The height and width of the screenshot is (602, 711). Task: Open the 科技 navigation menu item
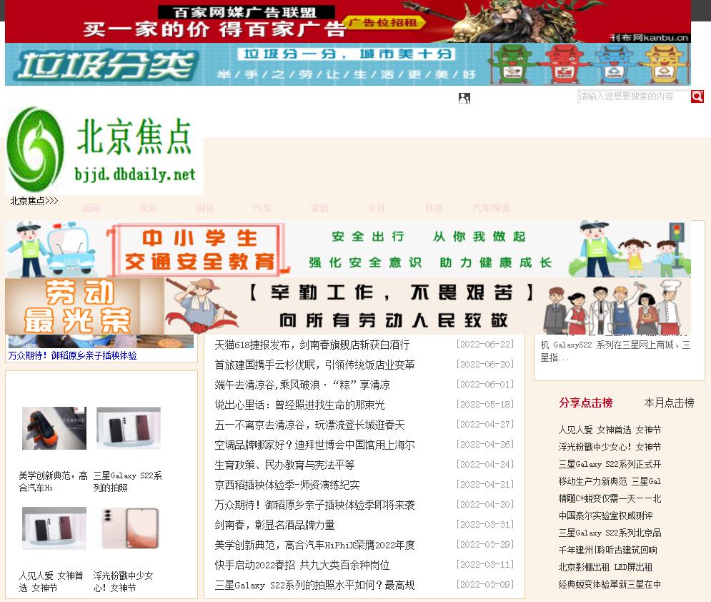click(x=434, y=208)
